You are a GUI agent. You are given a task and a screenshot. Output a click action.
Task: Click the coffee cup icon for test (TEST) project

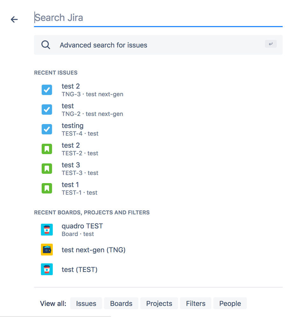[47, 269]
